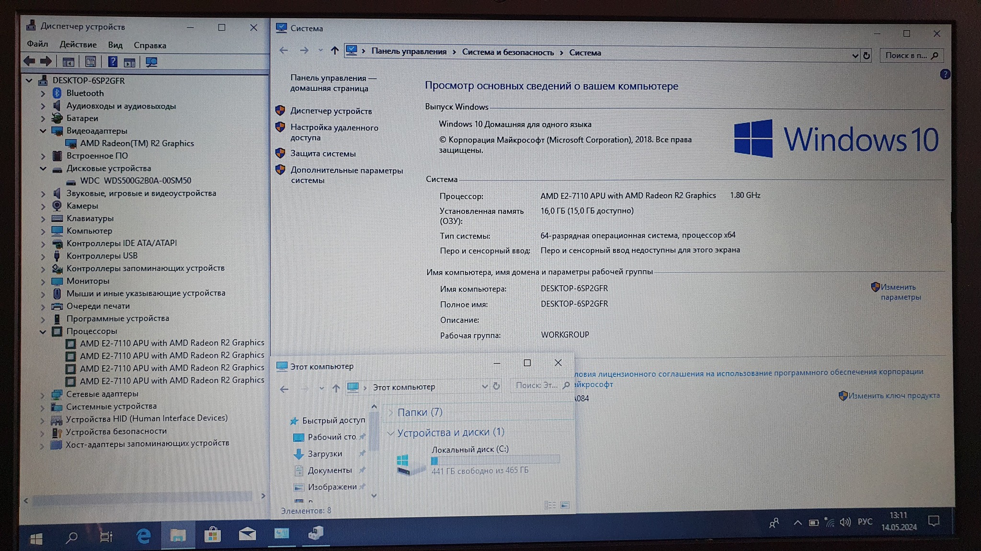Expand the Bluetooth device category
The width and height of the screenshot is (981, 551).
43,94
